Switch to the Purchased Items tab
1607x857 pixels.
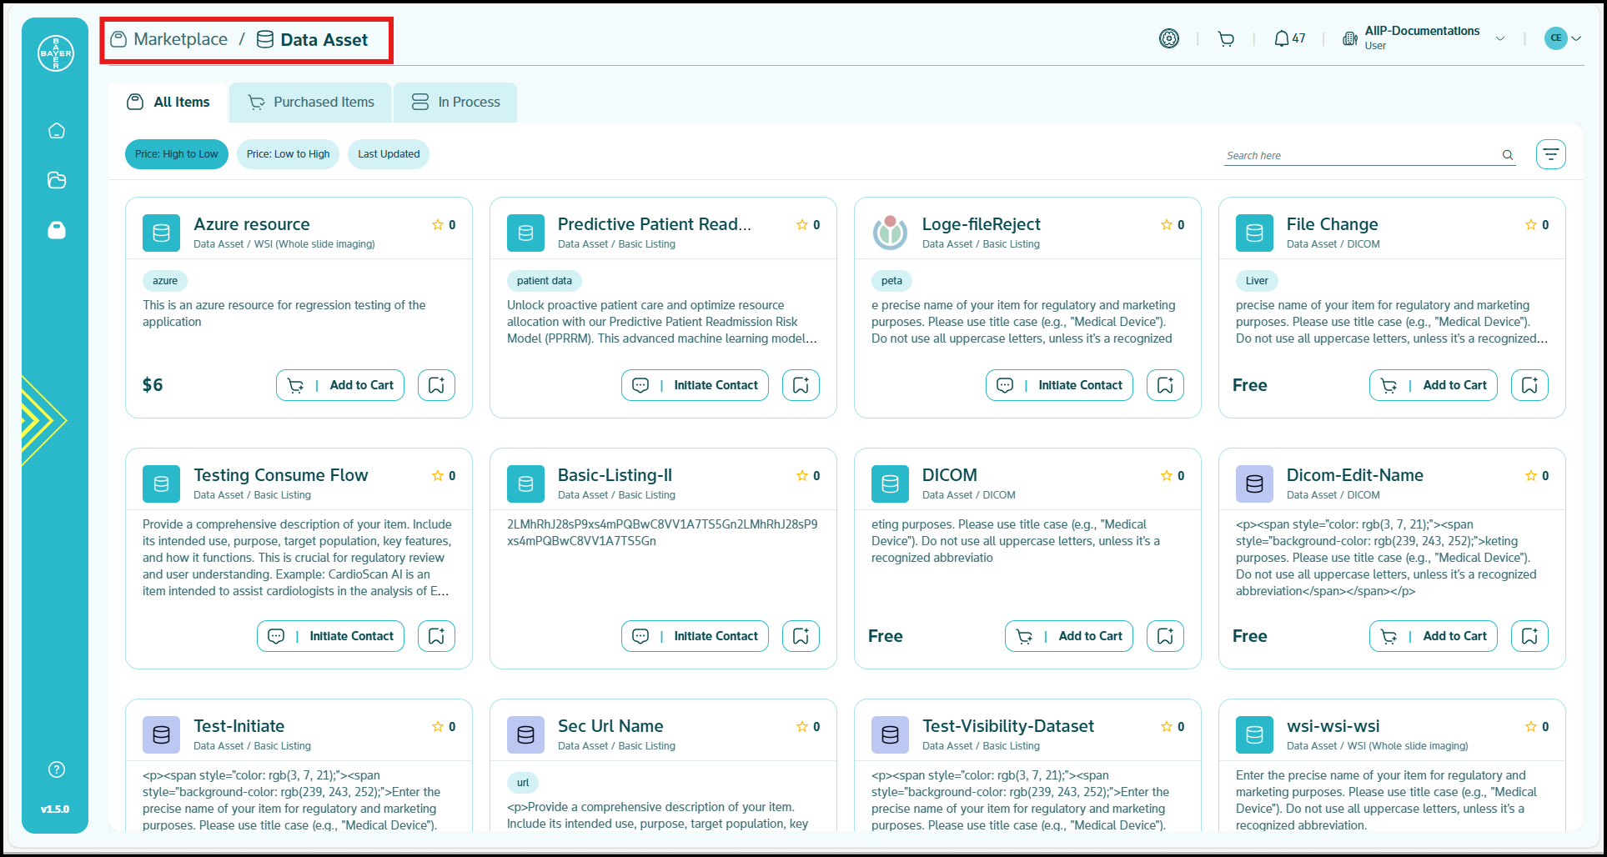click(x=309, y=102)
